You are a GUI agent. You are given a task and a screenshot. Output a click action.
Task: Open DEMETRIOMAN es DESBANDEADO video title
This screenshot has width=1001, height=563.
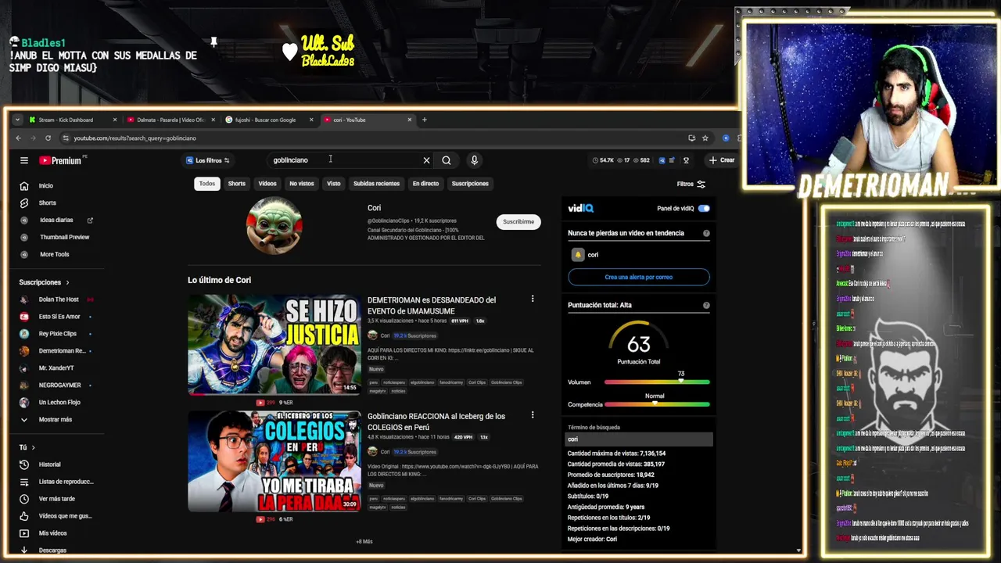point(432,305)
